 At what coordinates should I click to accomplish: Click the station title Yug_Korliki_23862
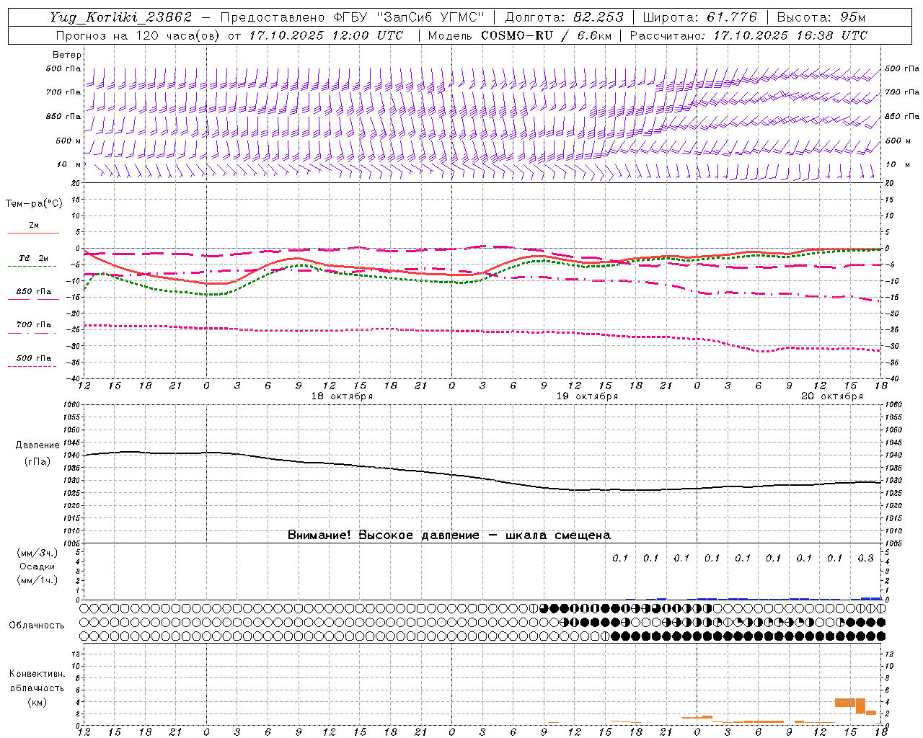(121, 17)
